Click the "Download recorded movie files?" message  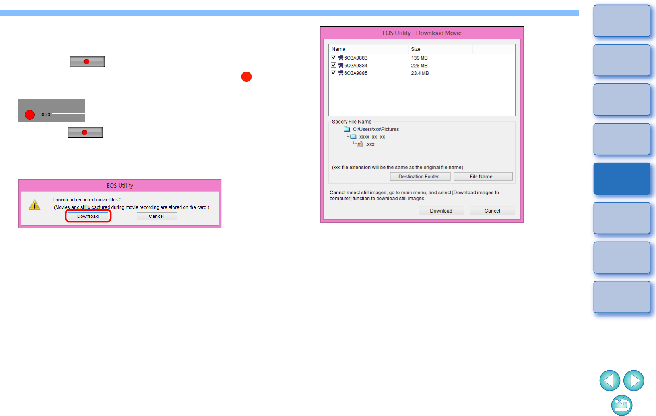pyautogui.click(x=87, y=200)
